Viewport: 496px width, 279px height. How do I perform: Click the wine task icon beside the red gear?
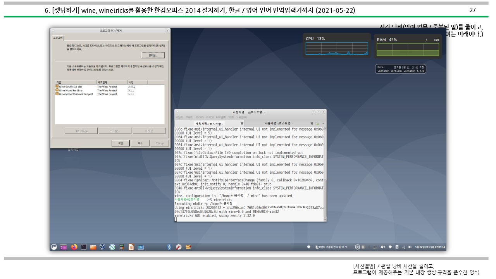(188, 247)
